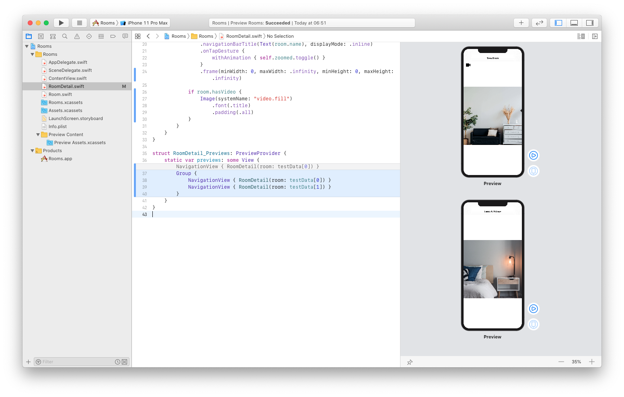Collapse the Products group
This screenshot has height=397, width=624.
33,150
